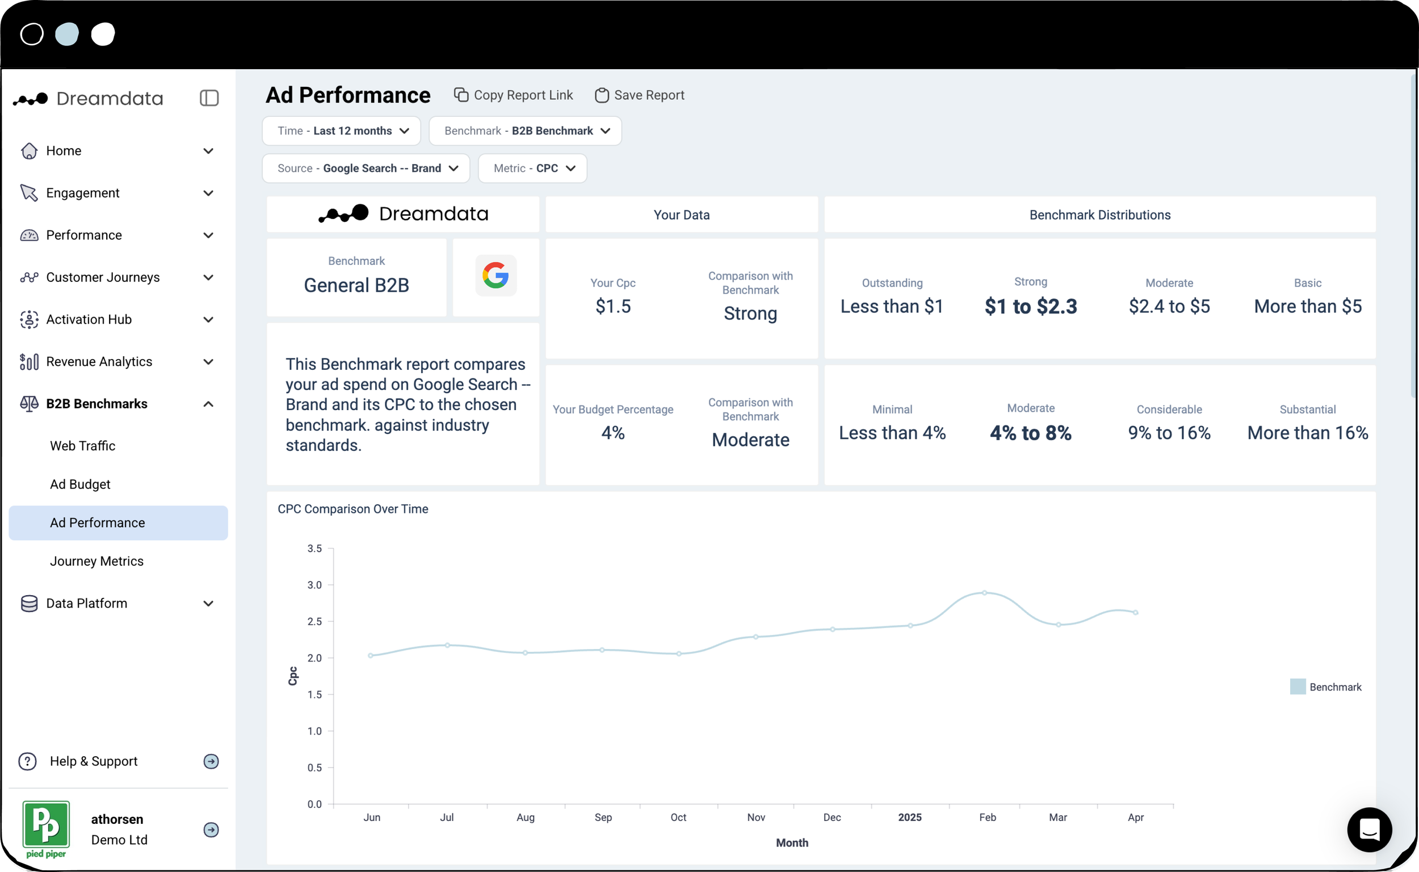Click the Engagement cursor icon

(29, 193)
